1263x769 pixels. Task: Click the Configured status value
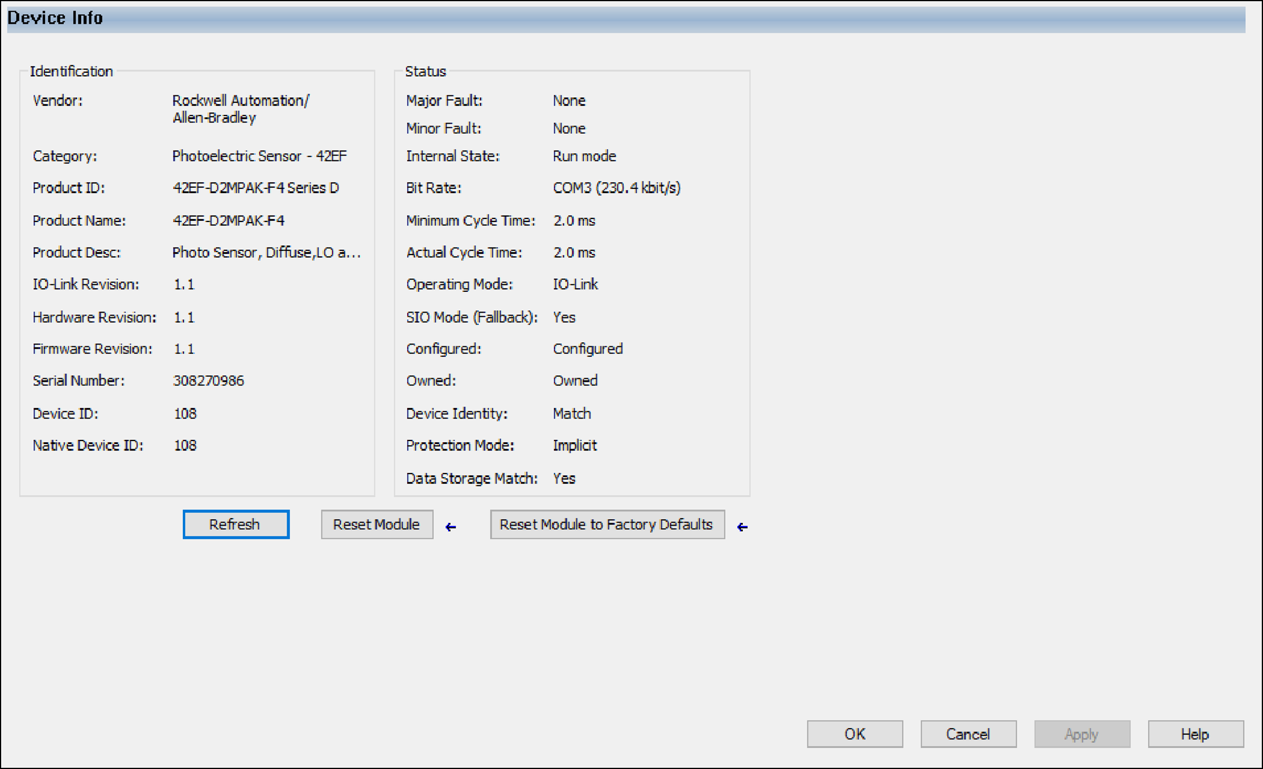pyautogui.click(x=588, y=349)
